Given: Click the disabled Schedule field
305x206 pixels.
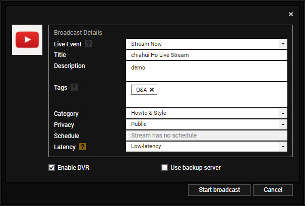Looking at the screenshot, I should pyautogui.click(x=206, y=135).
